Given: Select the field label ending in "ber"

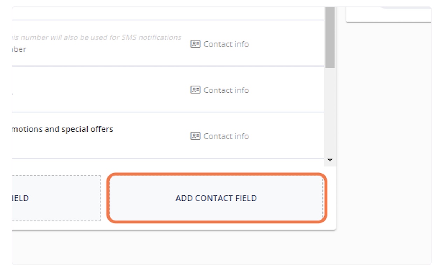Looking at the screenshot, I should 19,49.
